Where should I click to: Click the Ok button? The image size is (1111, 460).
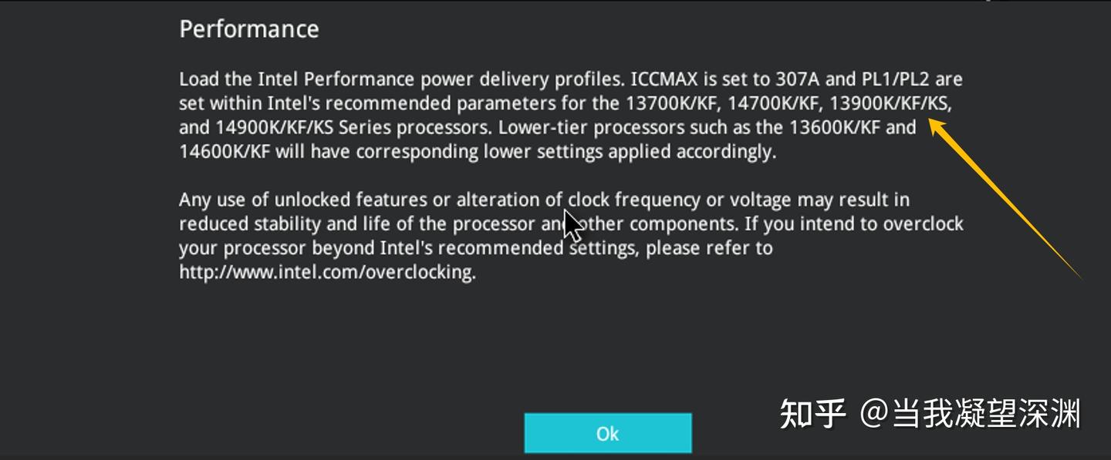point(607,433)
